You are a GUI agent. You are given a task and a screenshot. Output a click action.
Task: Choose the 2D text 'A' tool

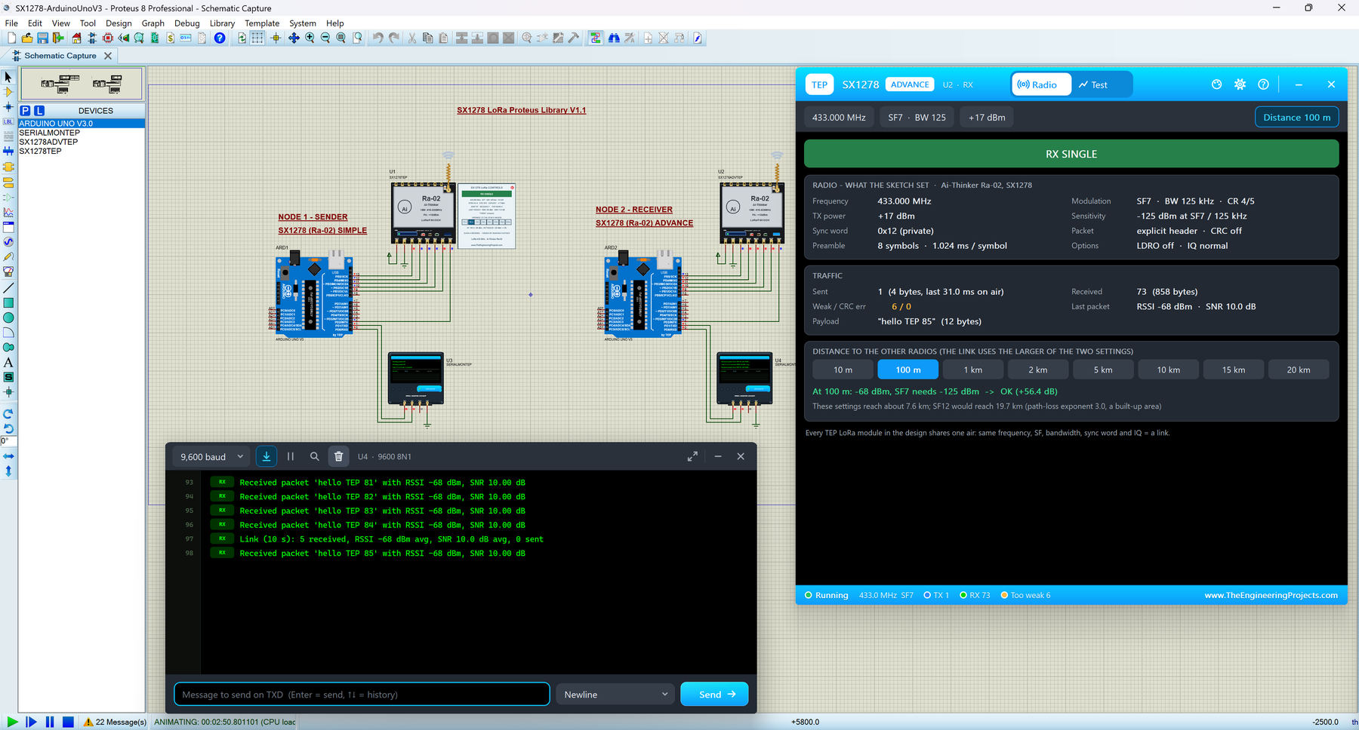pyautogui.click(x=8, y=362)
